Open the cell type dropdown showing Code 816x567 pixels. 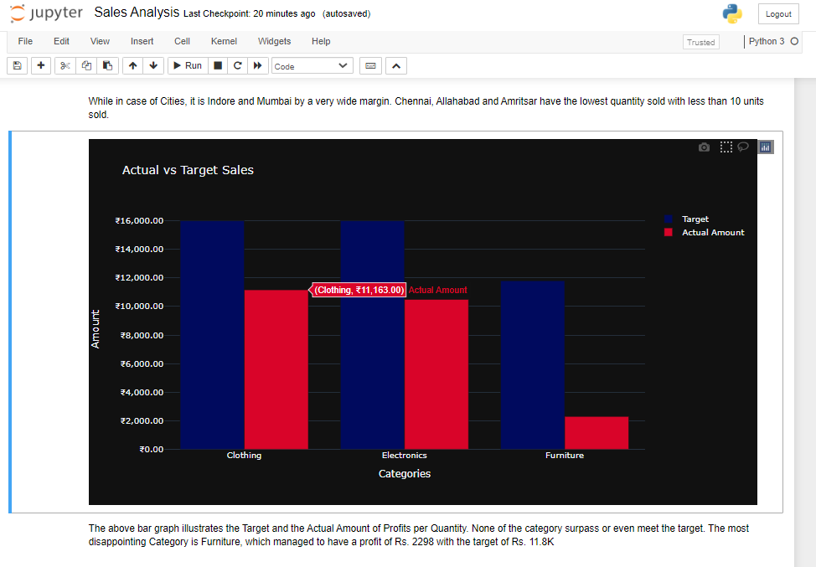[x=312, y=65]
